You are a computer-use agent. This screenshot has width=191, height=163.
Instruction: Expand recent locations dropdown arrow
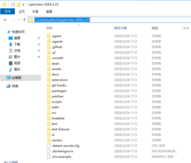click(x=19, y=20)
